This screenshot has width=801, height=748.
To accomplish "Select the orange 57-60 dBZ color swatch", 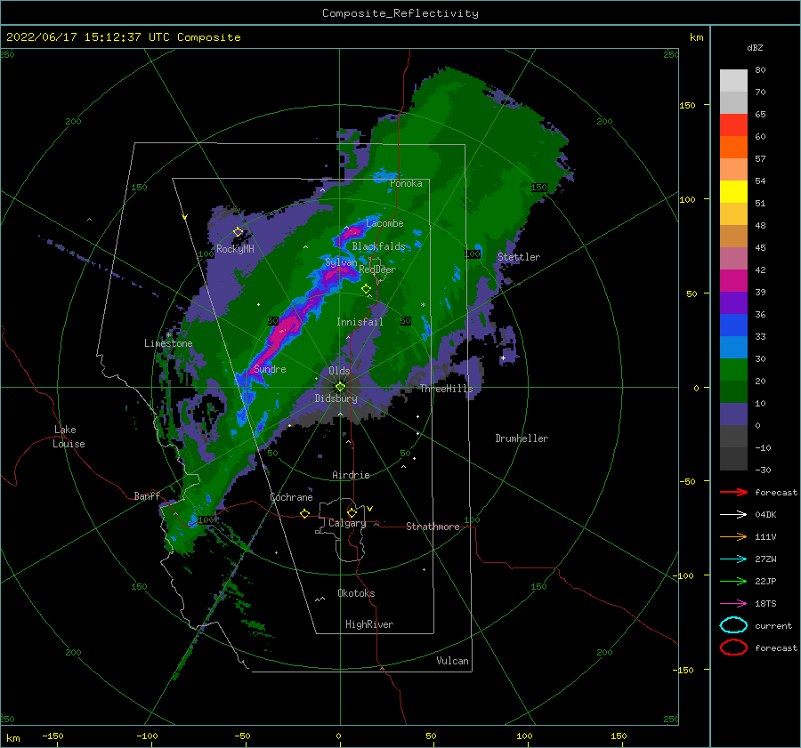I will pyautogui.click(x=733, y=148).
